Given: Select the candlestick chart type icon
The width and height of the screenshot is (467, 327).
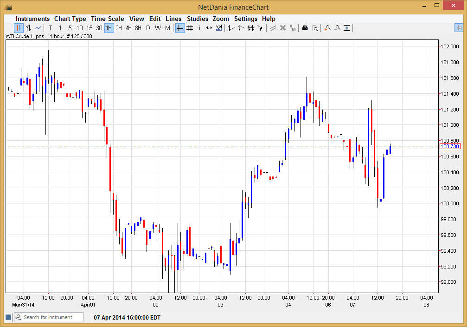Looking at the screenshot, I should 19,28.
